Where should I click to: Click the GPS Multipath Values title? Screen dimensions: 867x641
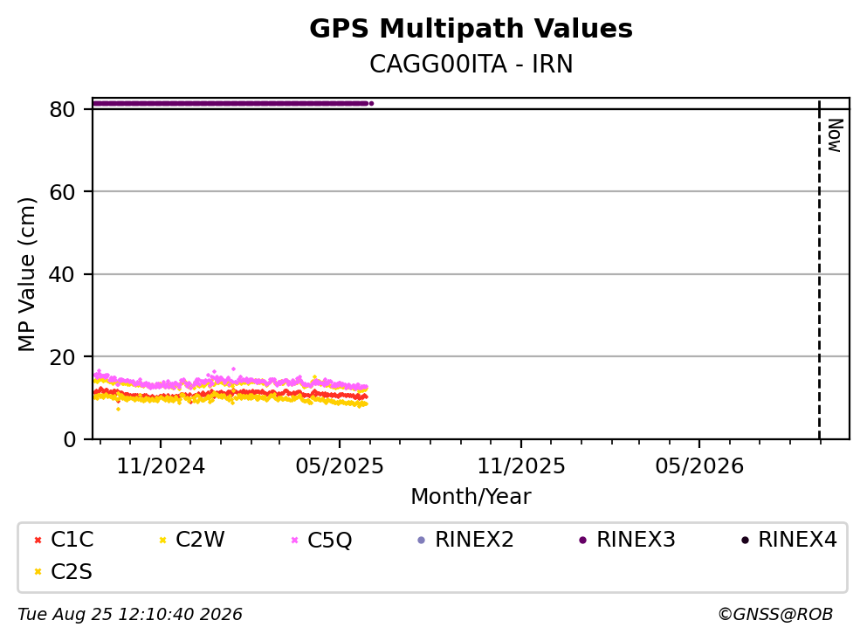tap(471, 29)
